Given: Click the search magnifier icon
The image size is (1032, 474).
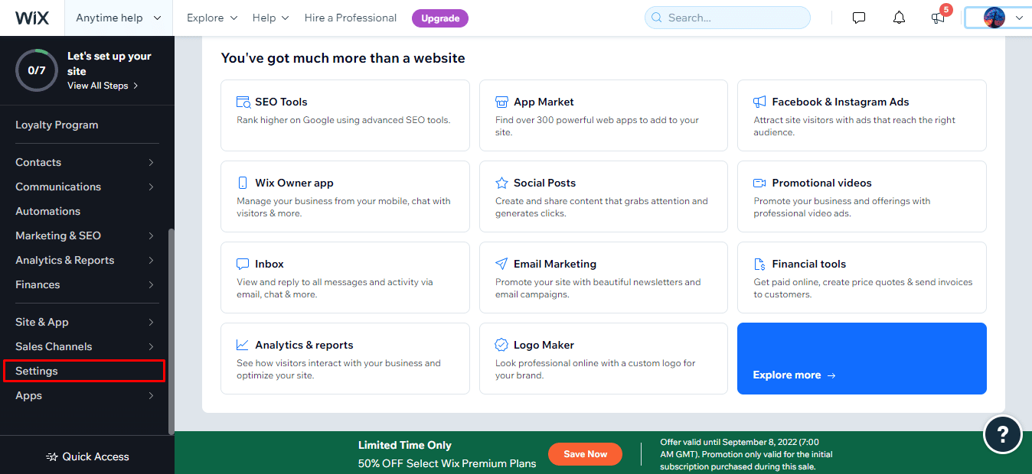Looking at the screenshot, I should click(658, 18).
